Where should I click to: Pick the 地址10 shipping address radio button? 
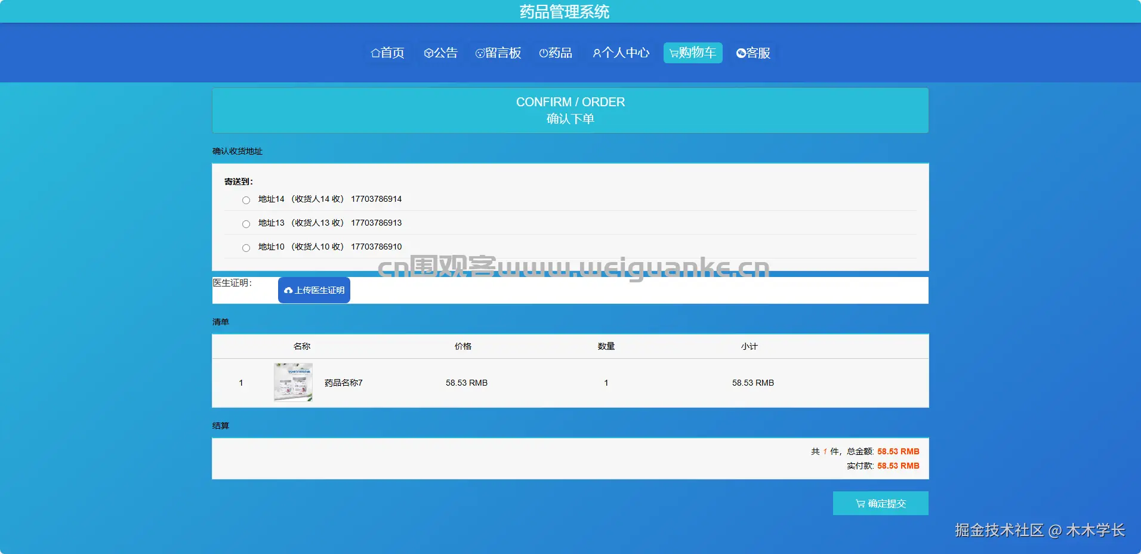[246, 248]
